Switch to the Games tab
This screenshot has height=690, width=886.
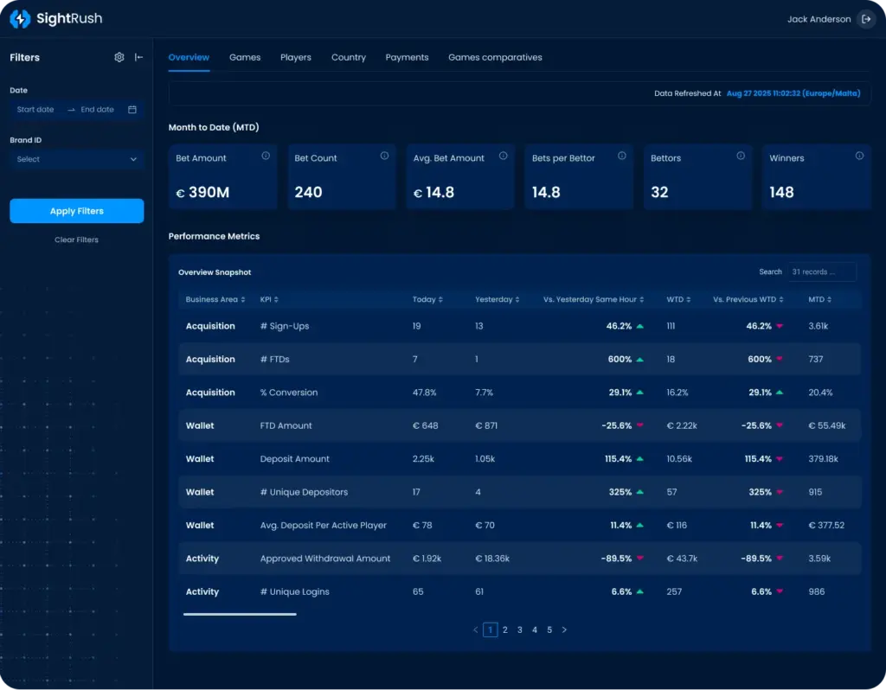tap(245, 57)
